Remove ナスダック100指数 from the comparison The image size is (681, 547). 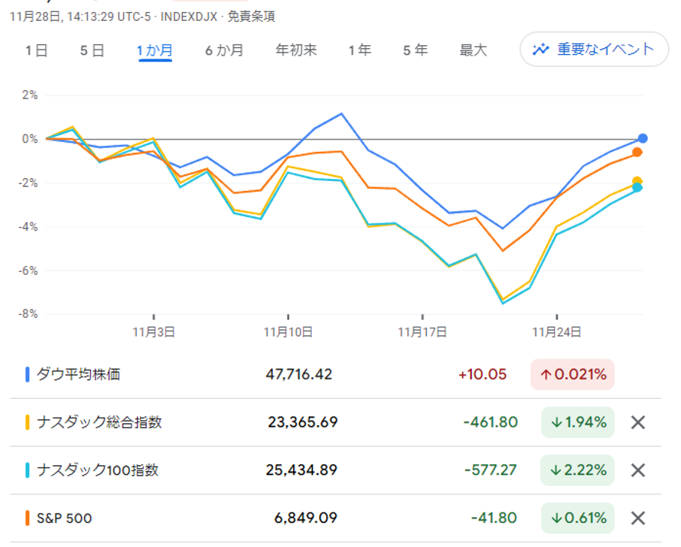[x=637, y=470]
